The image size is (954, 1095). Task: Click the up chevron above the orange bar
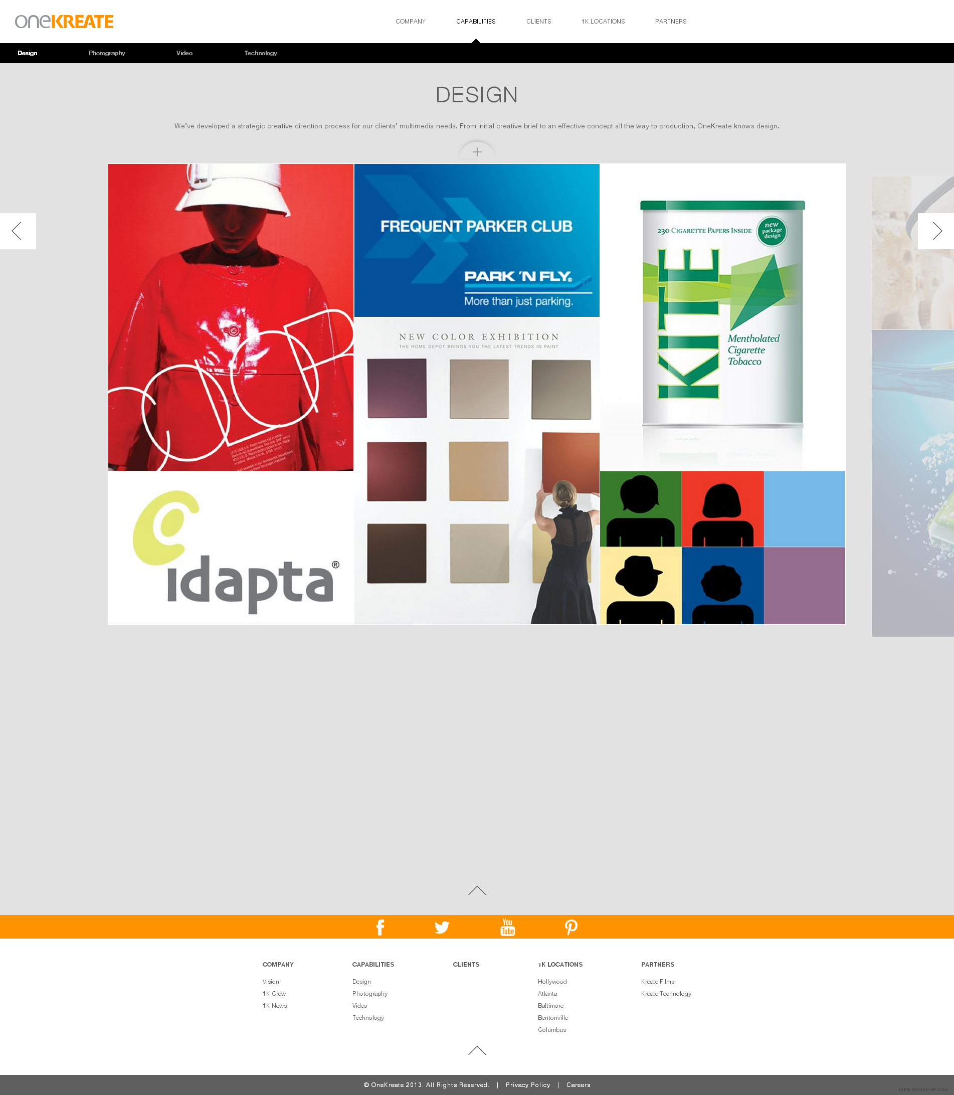coord(477,890)
